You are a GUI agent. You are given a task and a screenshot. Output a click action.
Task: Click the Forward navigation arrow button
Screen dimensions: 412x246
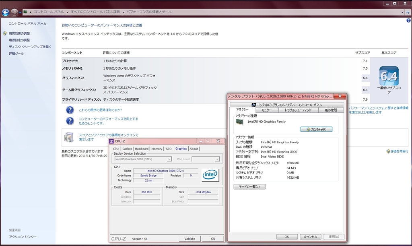14,12
